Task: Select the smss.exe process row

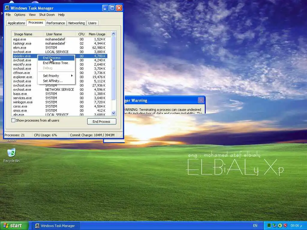Action: click(x=60, y=111)
